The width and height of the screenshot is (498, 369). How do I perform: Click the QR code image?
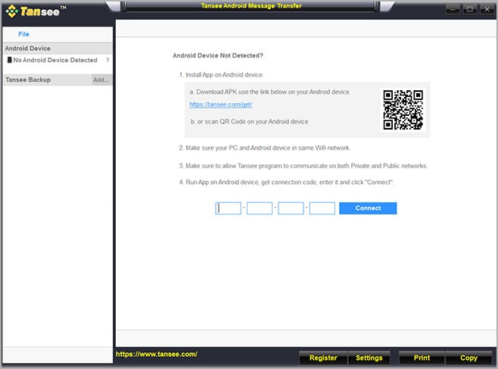coord(403,110)
